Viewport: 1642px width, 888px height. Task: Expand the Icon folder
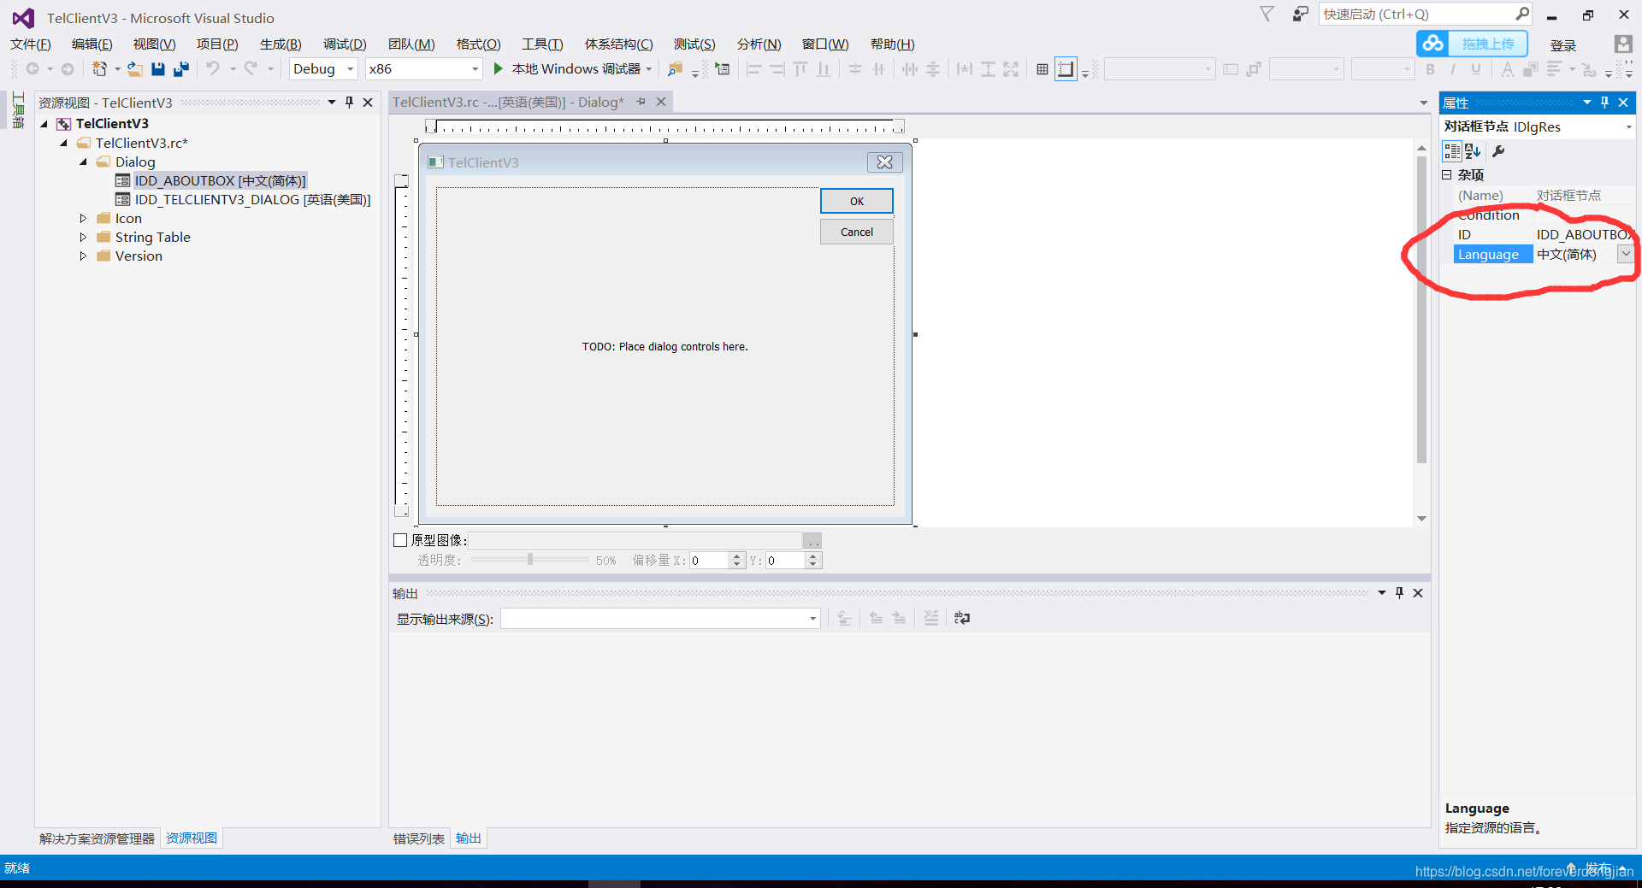(x=83, y=218)
